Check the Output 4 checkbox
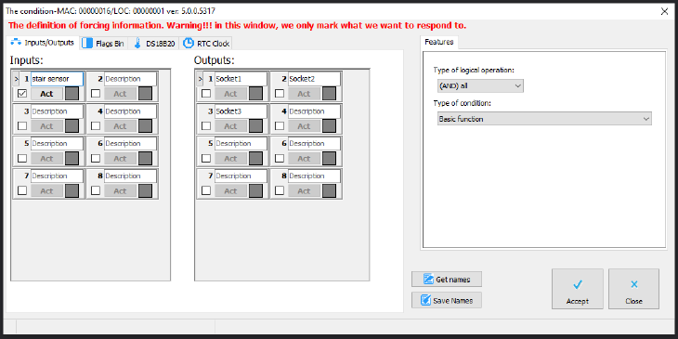This screenshot has height=339, width=678. (x=280, y=125)
